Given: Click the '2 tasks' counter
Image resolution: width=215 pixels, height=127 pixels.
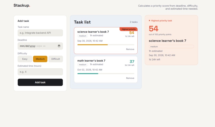Looking at the screenshot, I should [x=134, y=22].
